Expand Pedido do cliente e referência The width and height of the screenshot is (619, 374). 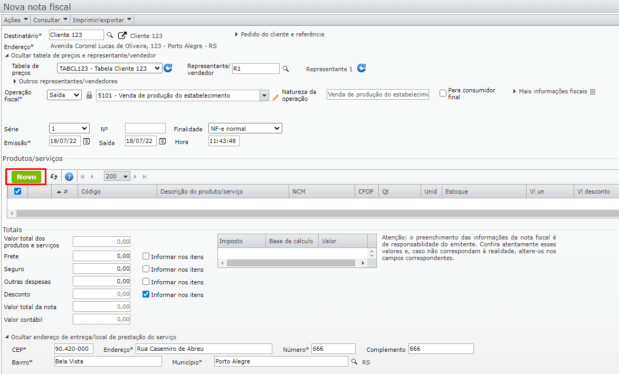click(x=280, y=34)
